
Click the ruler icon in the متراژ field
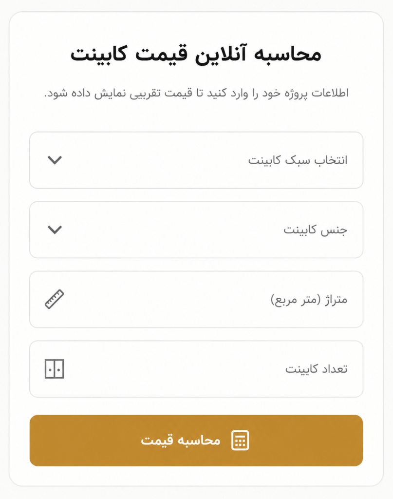pos(55,299)
